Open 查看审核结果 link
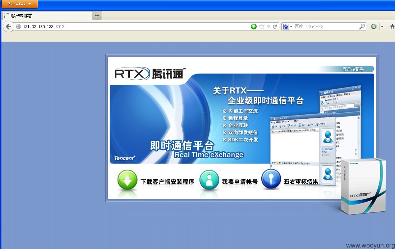The image size is (395, 249). point(301,182)
